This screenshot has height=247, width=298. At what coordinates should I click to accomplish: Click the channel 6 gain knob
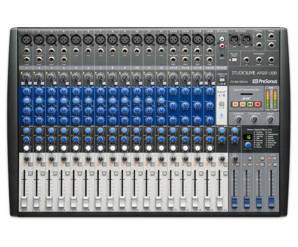click(x=88, y=77)
